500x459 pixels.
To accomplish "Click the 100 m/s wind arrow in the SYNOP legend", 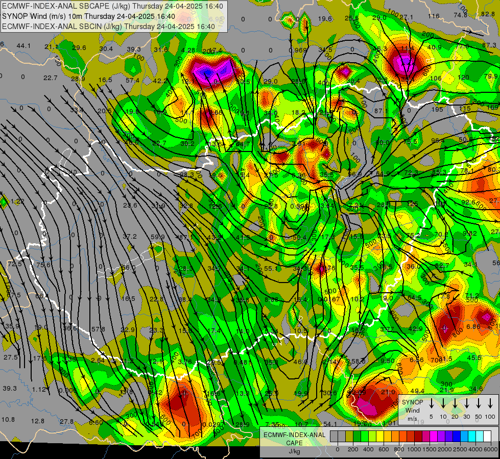I will pyautogui.click(x=490, y=403).
